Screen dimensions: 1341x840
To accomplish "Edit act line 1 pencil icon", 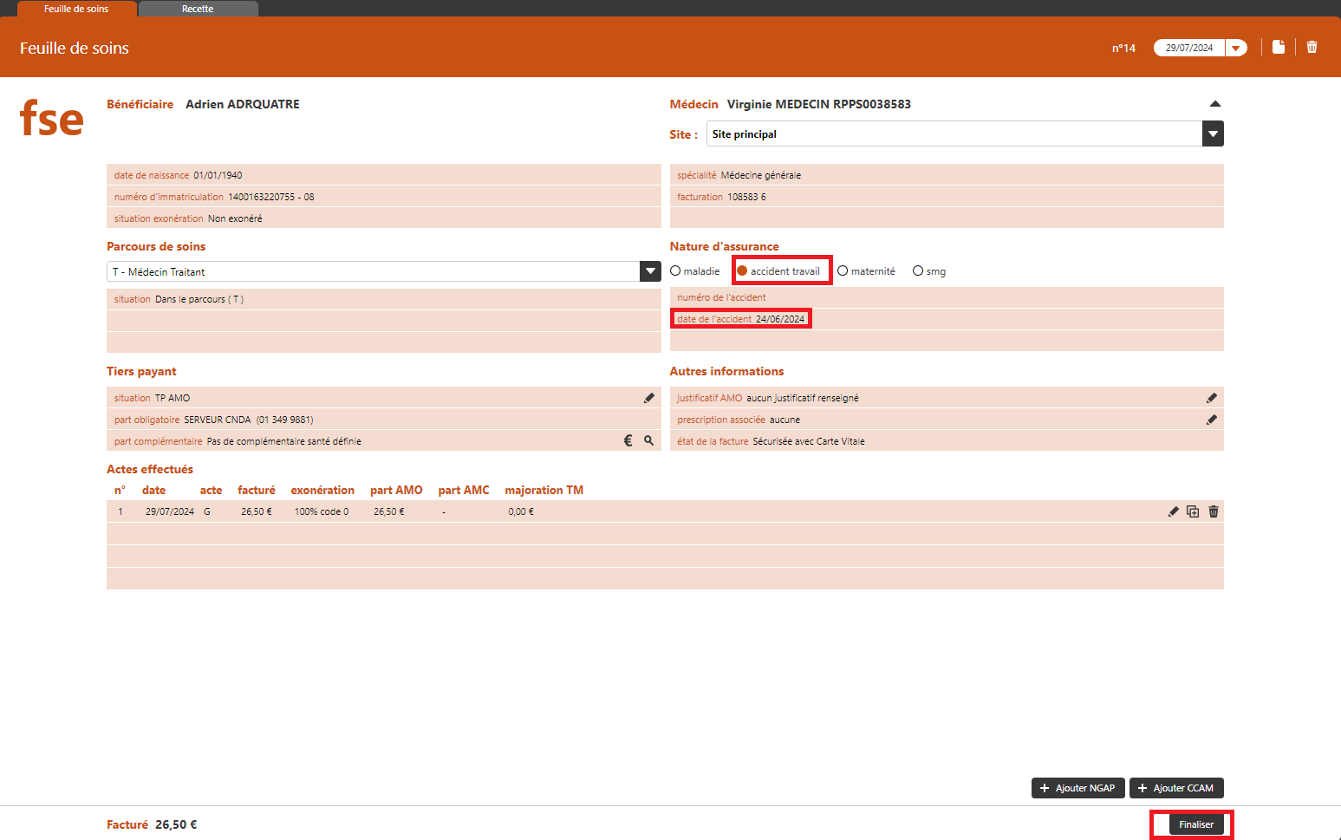I will 1173,511.
